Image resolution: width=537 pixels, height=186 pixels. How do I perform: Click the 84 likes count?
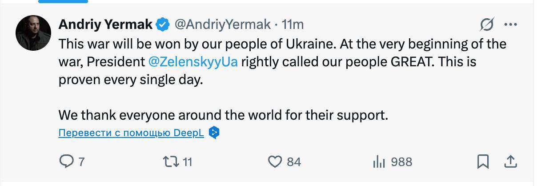(x=294, y=162)
